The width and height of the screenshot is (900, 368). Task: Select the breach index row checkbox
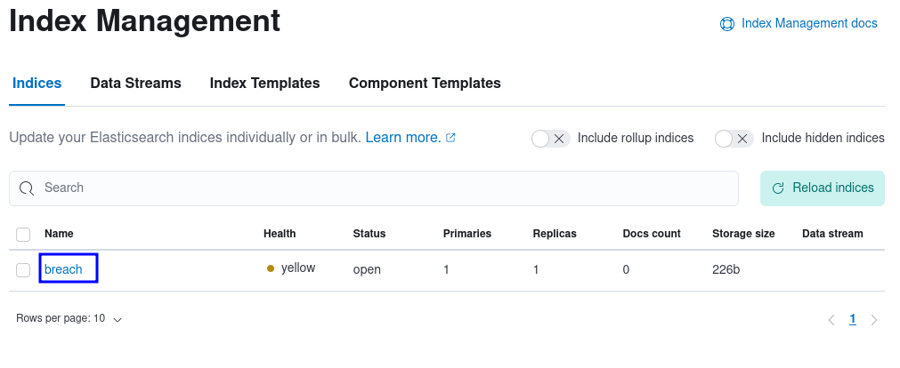(23, 270)
